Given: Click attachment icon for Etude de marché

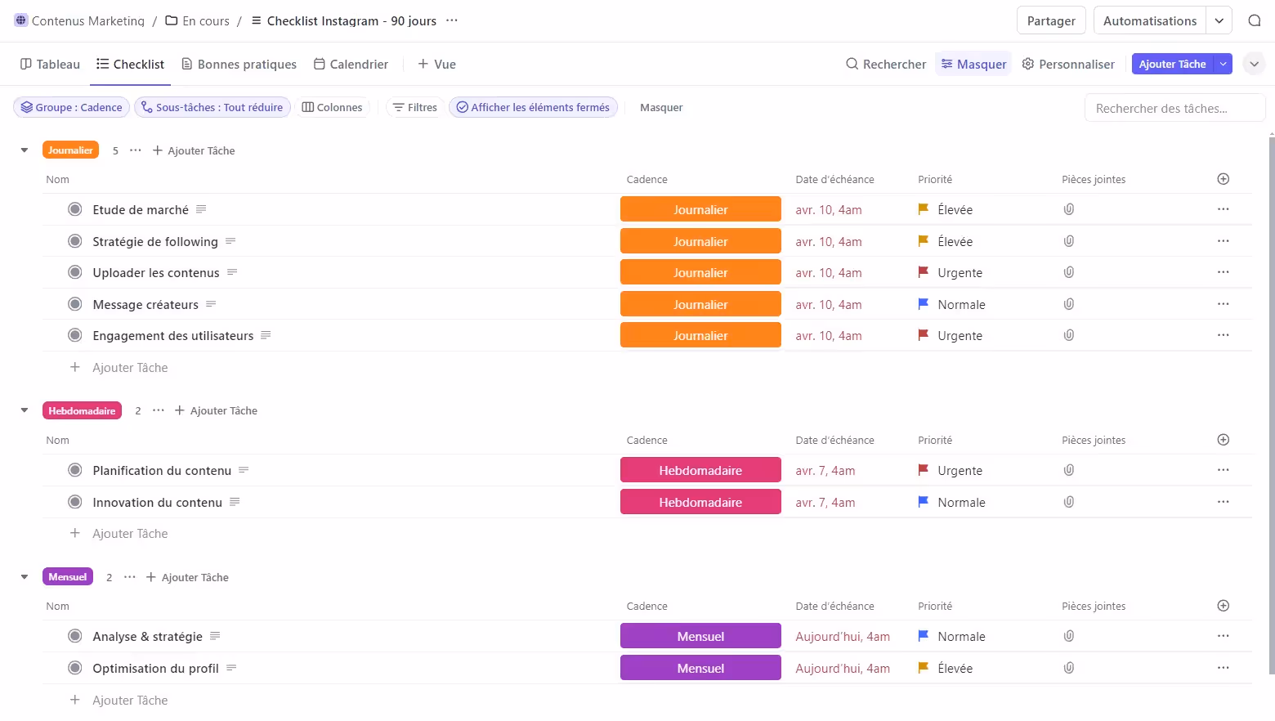Looking at the screenshot, I should tap(1068, 209).
